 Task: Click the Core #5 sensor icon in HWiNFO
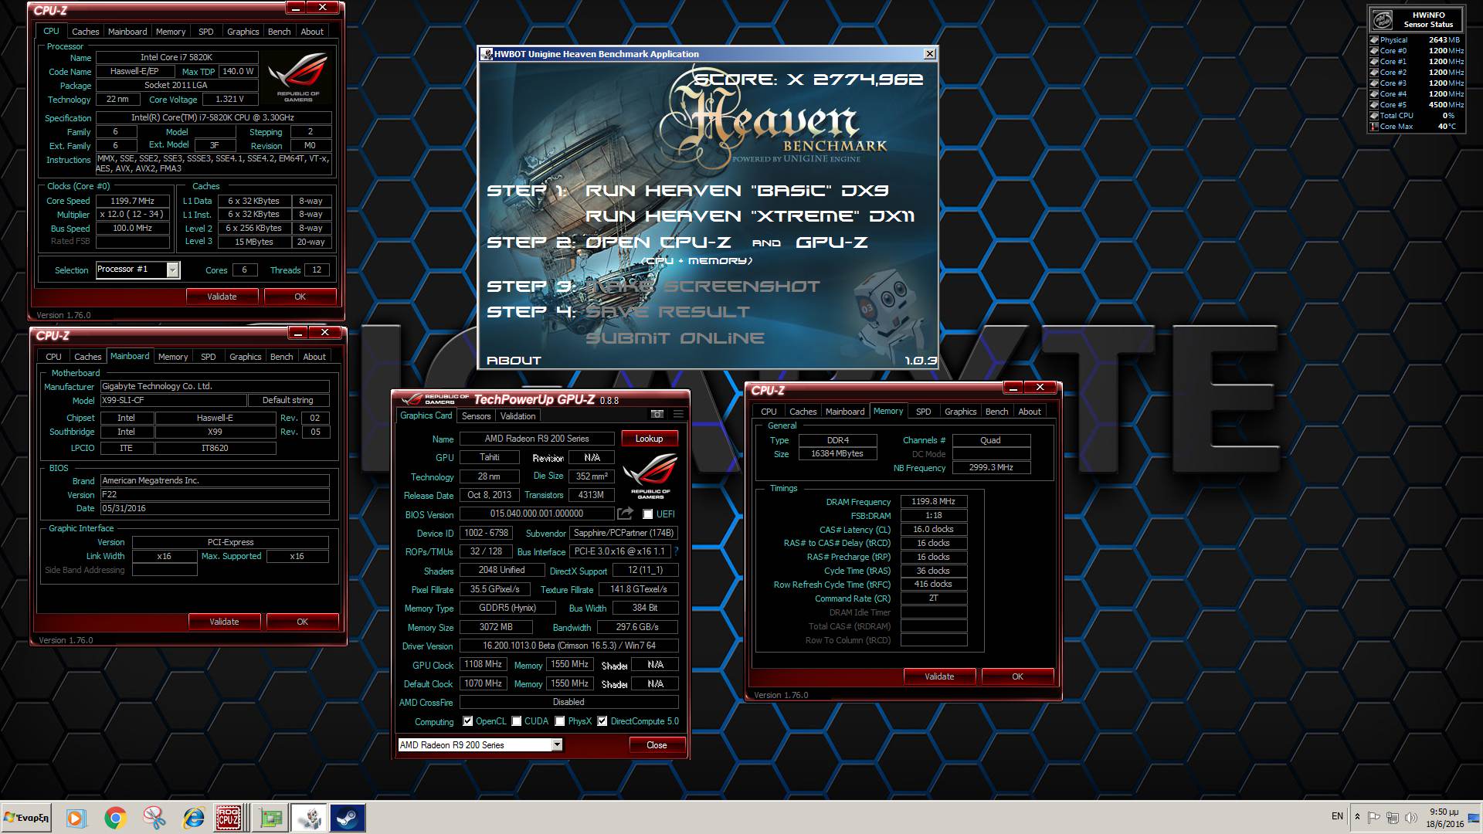1374,105
